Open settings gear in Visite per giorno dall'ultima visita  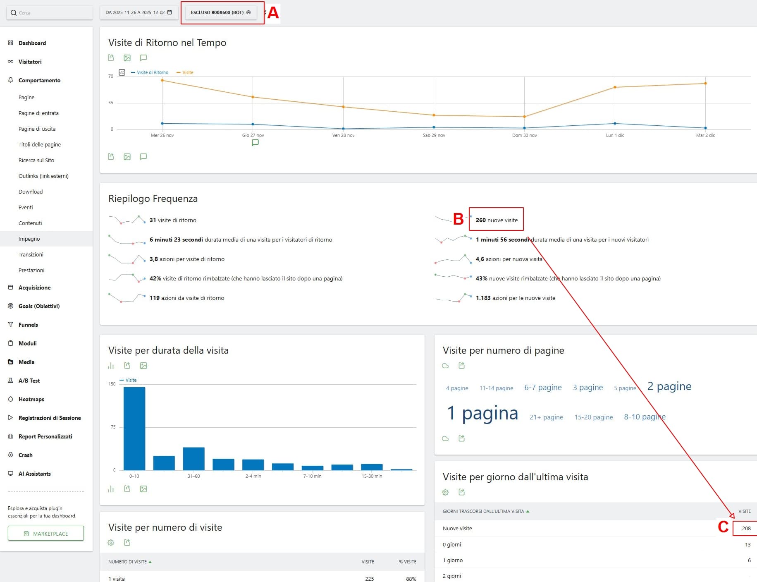pyautogui.click(x=445, y=492)
